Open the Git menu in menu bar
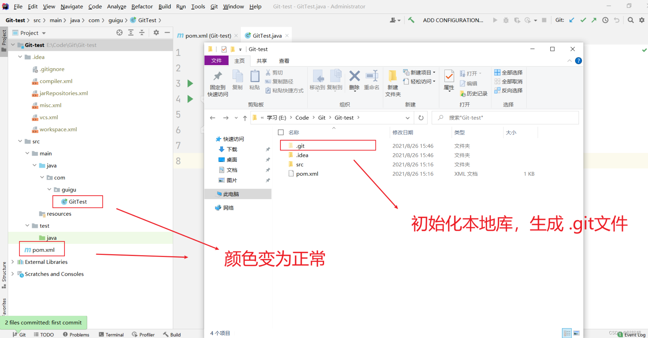 point(214,6)
